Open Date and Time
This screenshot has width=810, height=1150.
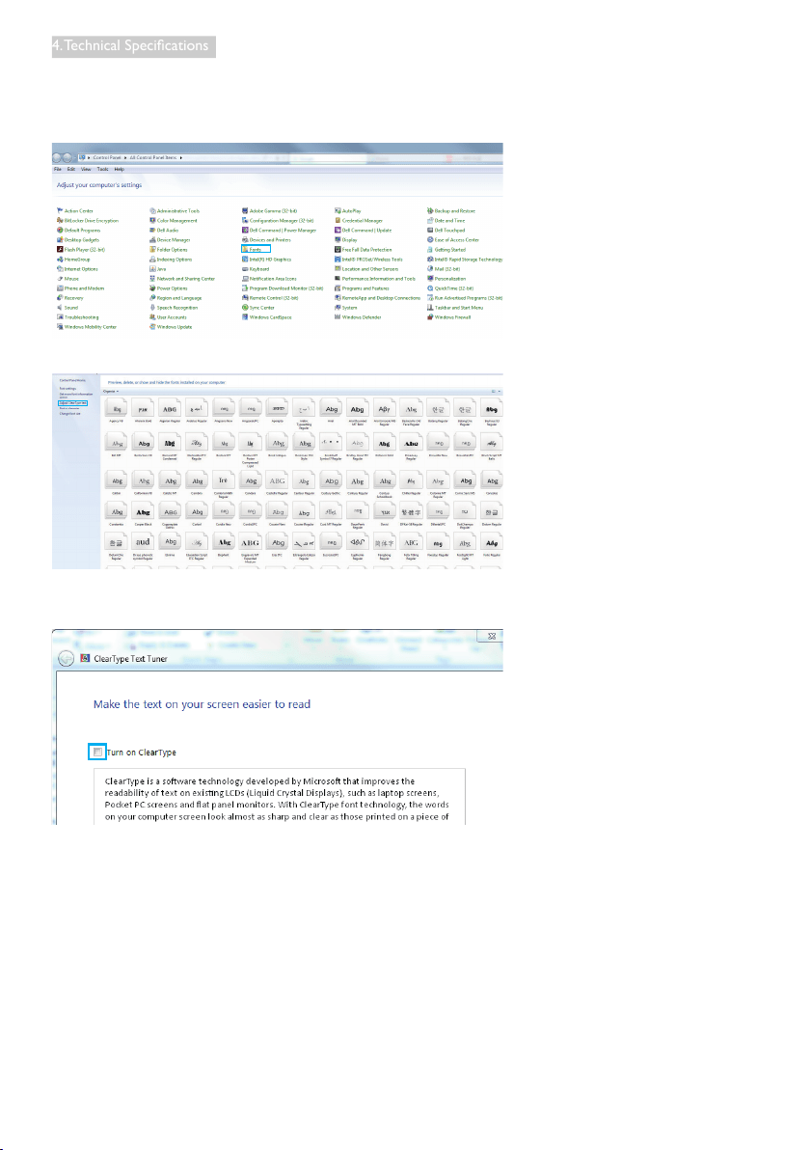coord(446,220)
